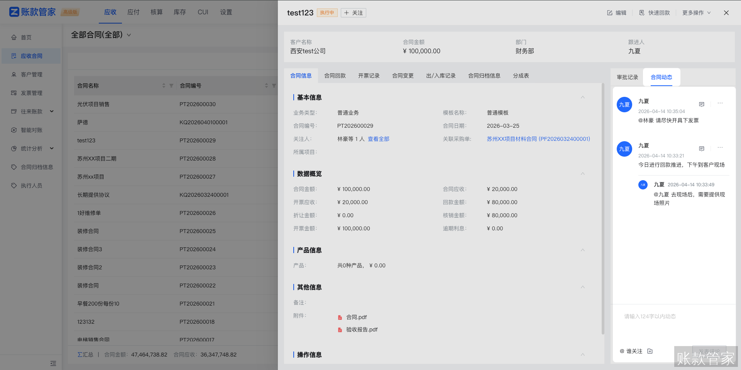The height and width of the screenshot is (370, 741).
Task: Open 设置 top menu
Action: click(226, 12)
